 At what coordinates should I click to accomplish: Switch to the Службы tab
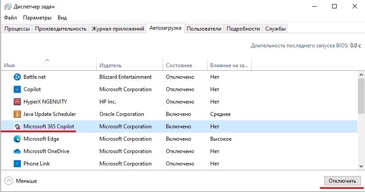point(275,29)
